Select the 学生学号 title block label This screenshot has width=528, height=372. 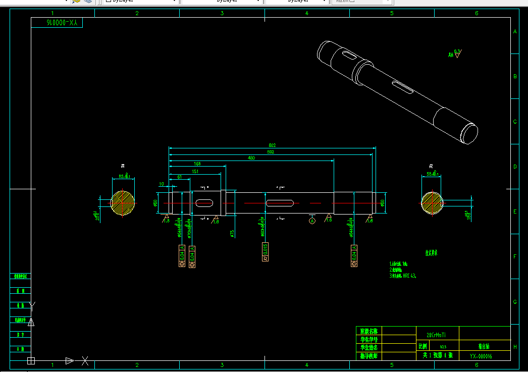pos(369,339)
